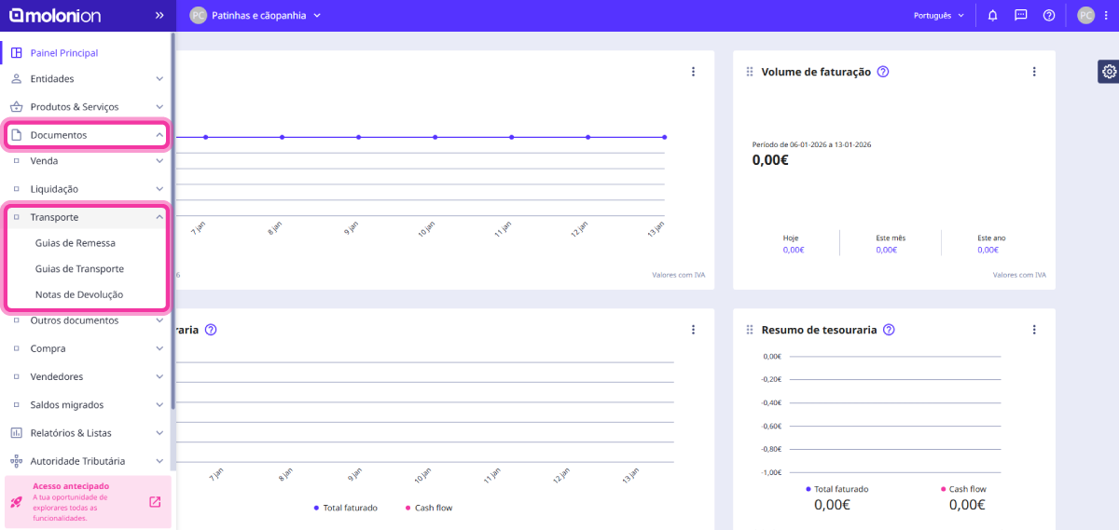Open Resumo de tesouraria three-dot menu
The height and width of the screenshot is (530, 1119).
point(1033,330)
